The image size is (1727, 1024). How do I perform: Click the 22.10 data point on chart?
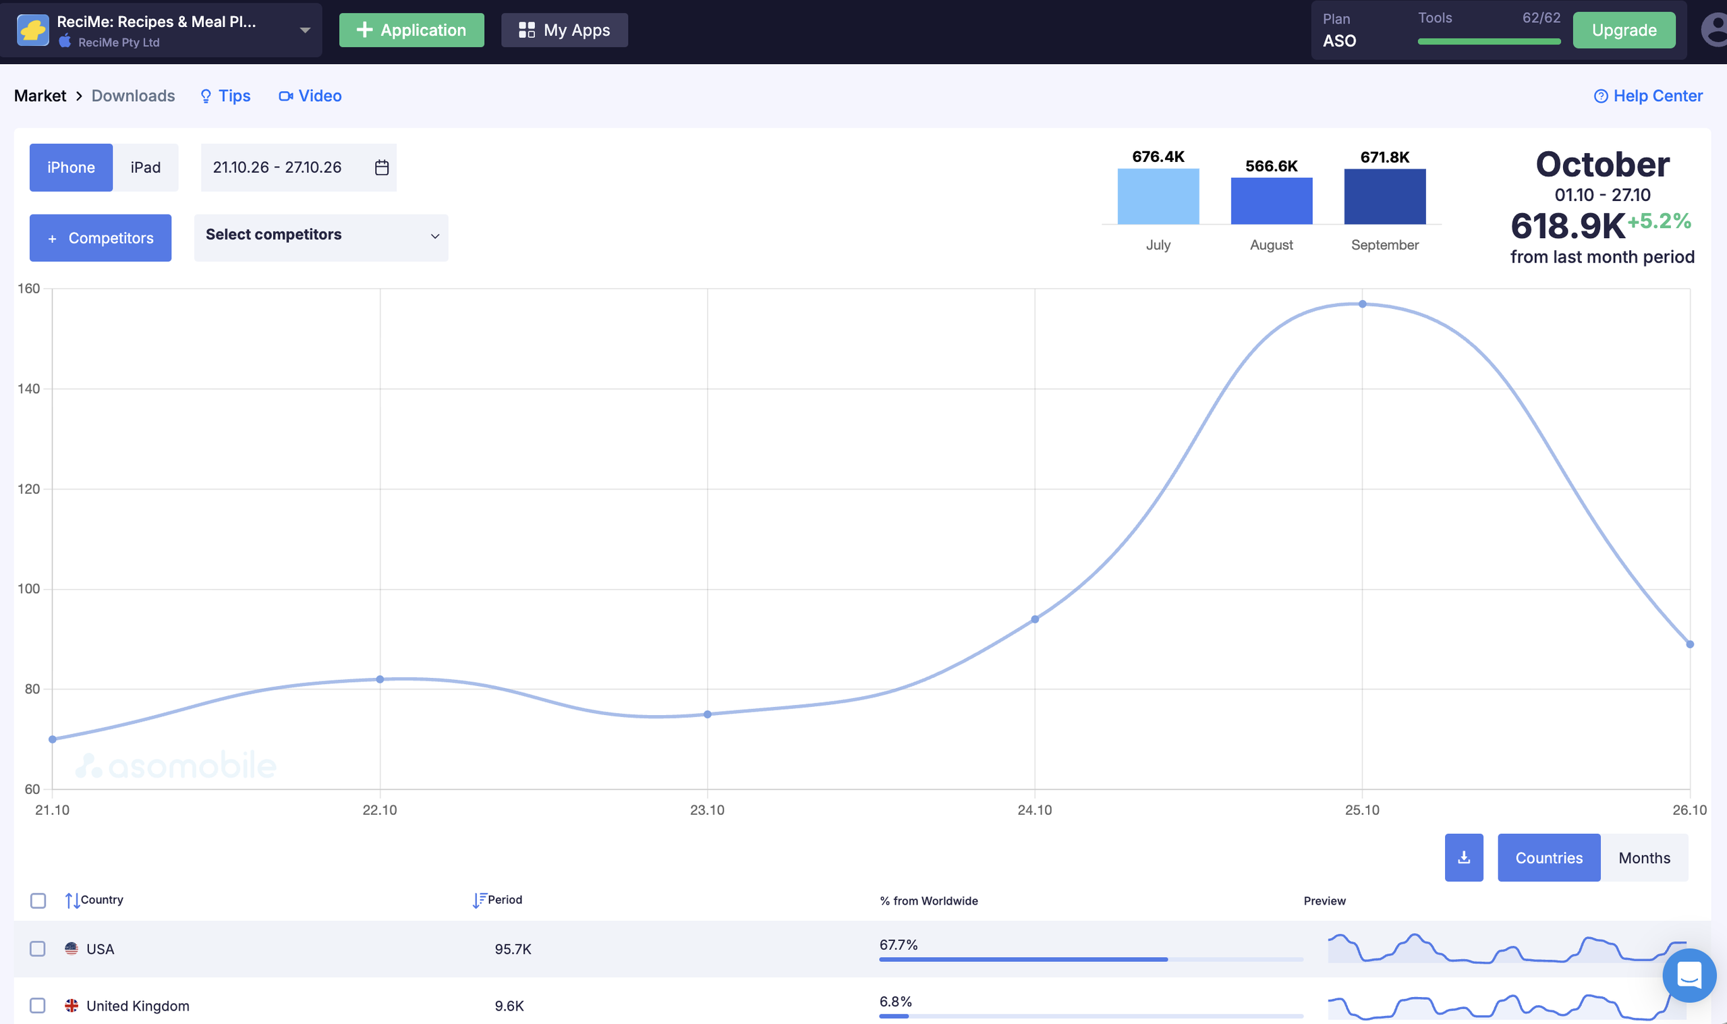pyautogui.click(x=380, y=680)
